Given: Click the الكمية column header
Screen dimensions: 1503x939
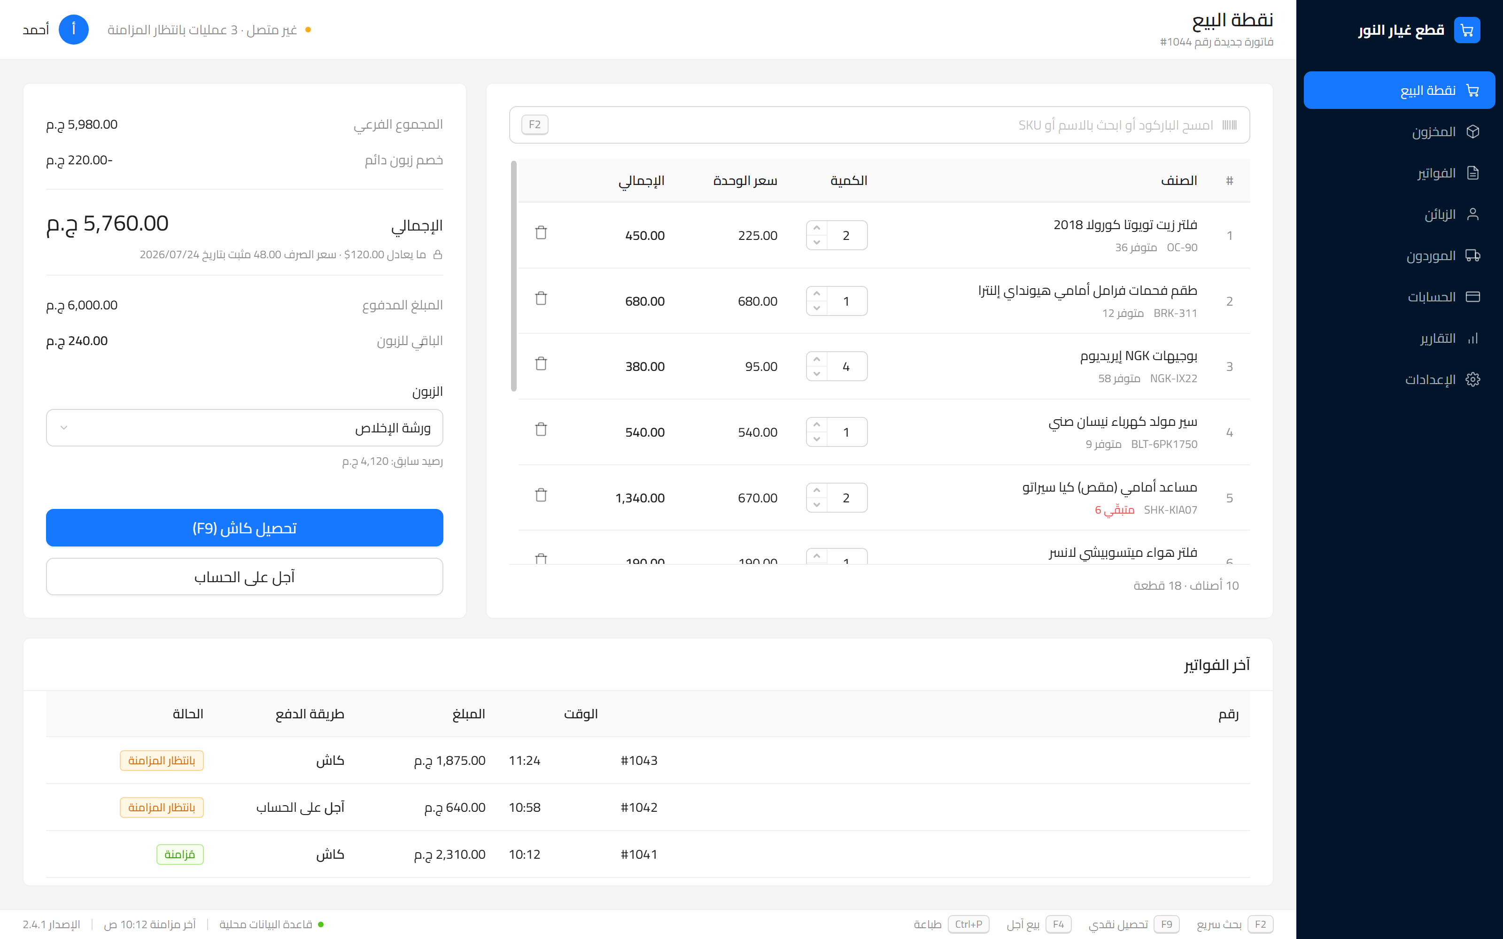Looking at the screenshot, I should (848, 181).
